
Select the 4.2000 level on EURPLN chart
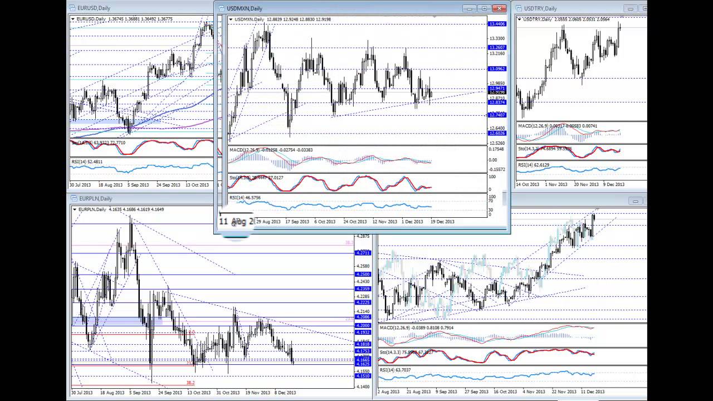click(363, 325)
